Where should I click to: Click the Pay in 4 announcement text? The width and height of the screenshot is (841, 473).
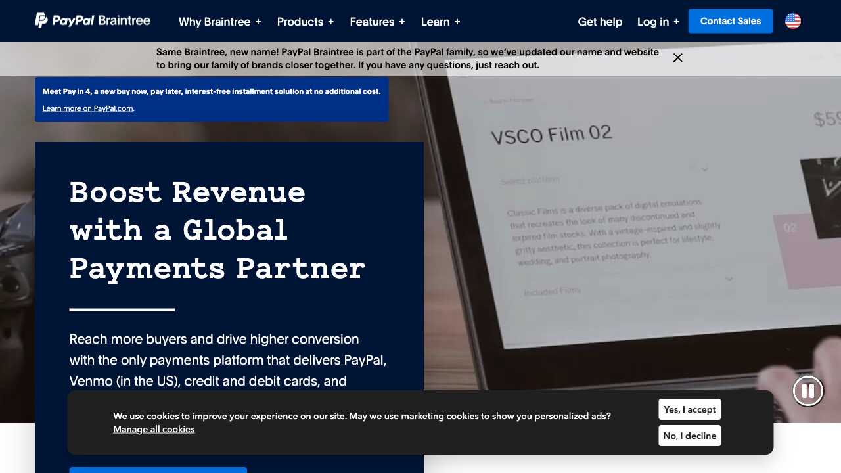pos(212,91)
